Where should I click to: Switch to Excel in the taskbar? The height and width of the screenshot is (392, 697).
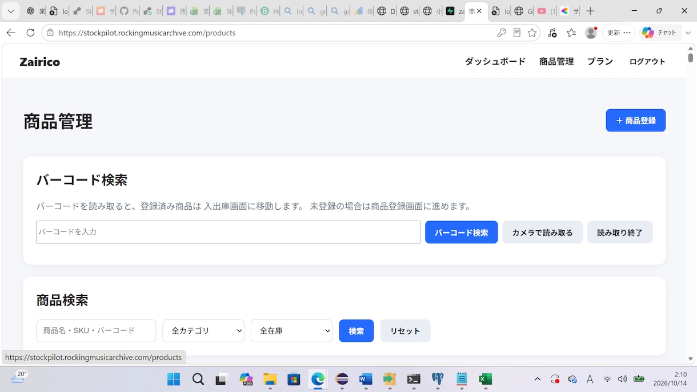point(486,379)
